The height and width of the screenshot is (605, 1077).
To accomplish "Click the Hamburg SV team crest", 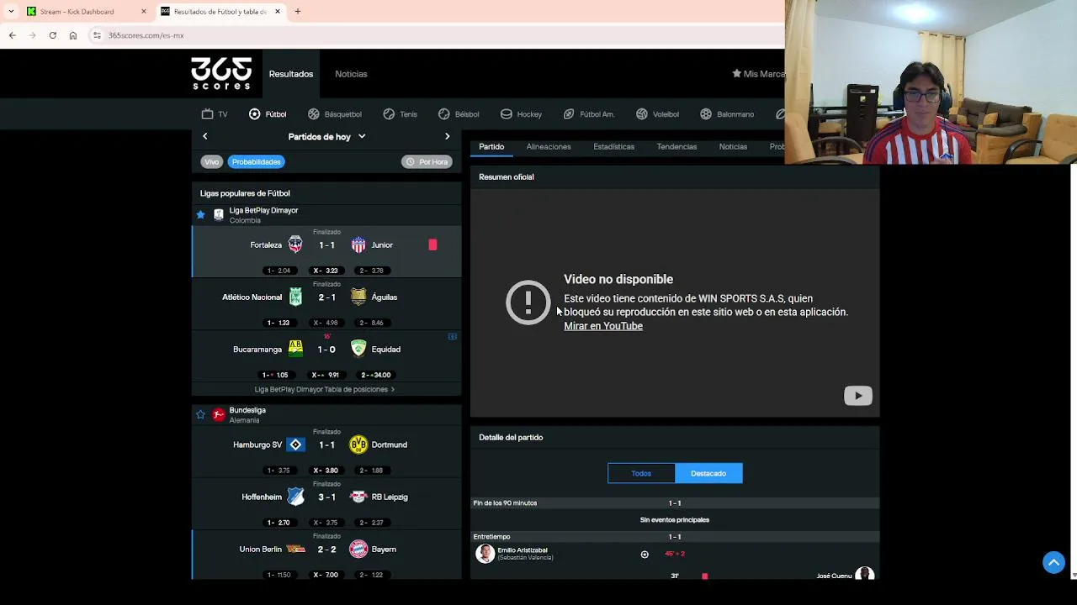I will click(x=295, y=445).
